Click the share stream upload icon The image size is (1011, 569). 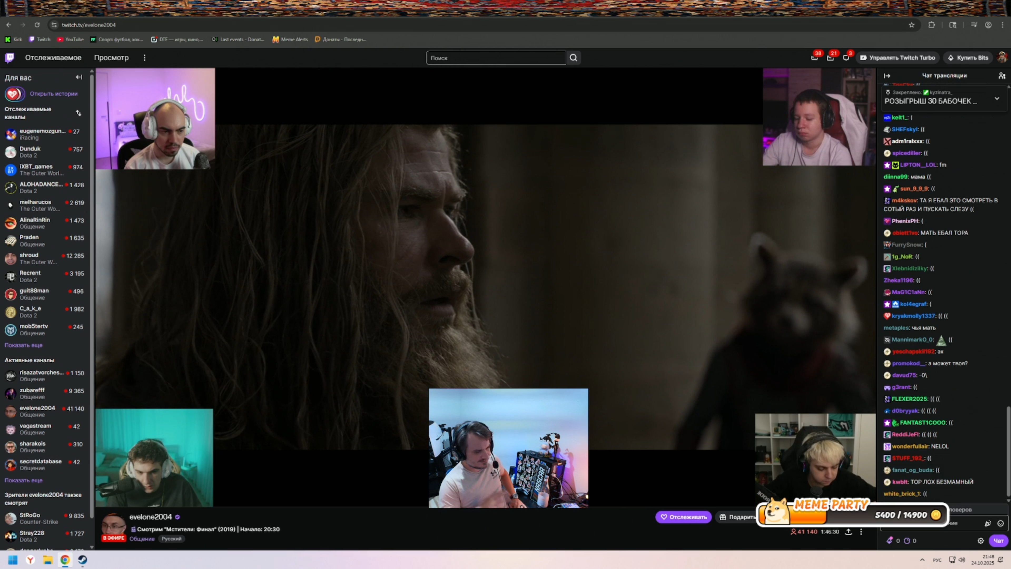pos(849,532)
